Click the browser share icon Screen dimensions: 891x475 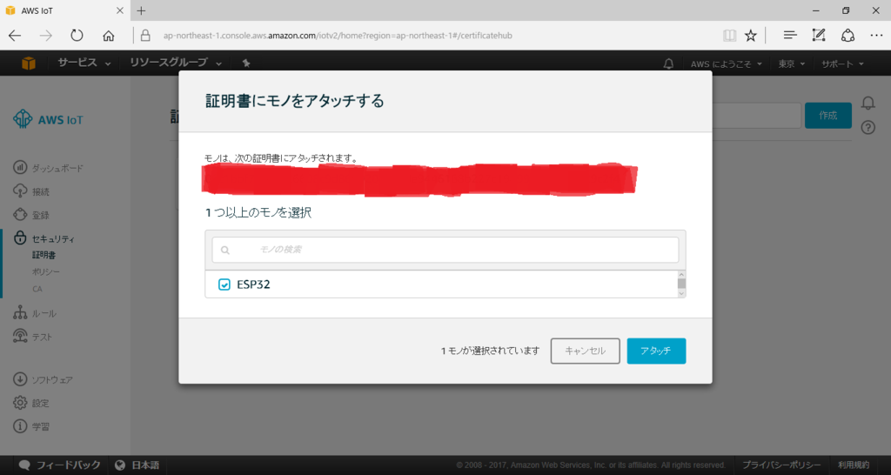(x=847, y=36)
